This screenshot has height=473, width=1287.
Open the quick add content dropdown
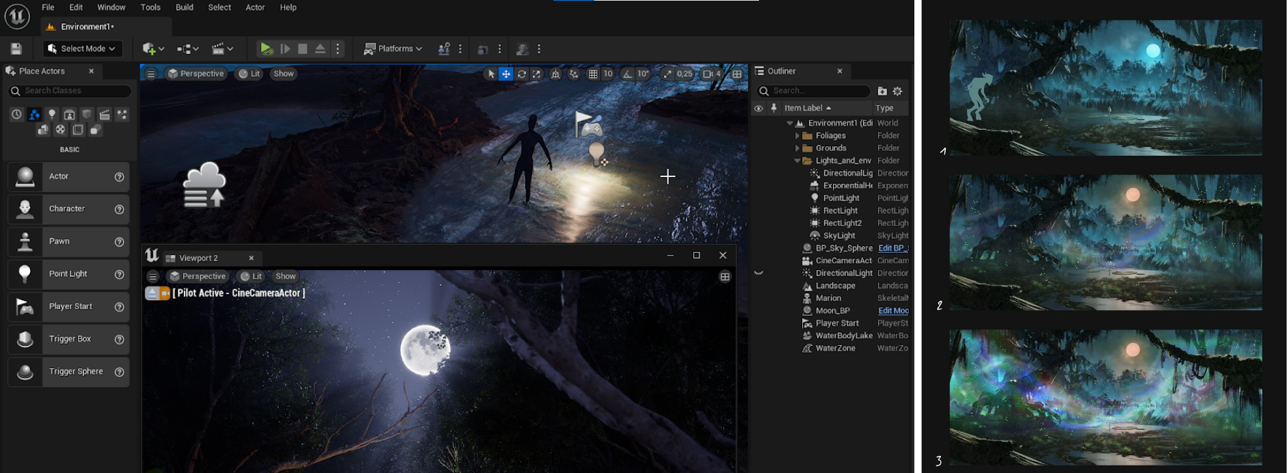(x=153, y=49)
